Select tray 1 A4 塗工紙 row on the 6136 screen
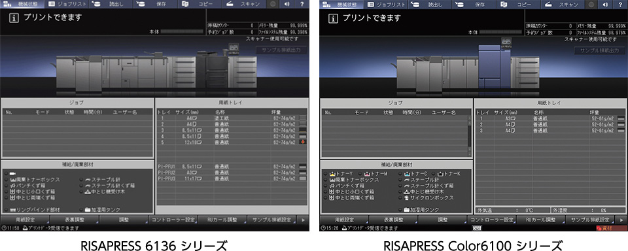The width and height of the screenshot is (628, 251). pos(232,118)
